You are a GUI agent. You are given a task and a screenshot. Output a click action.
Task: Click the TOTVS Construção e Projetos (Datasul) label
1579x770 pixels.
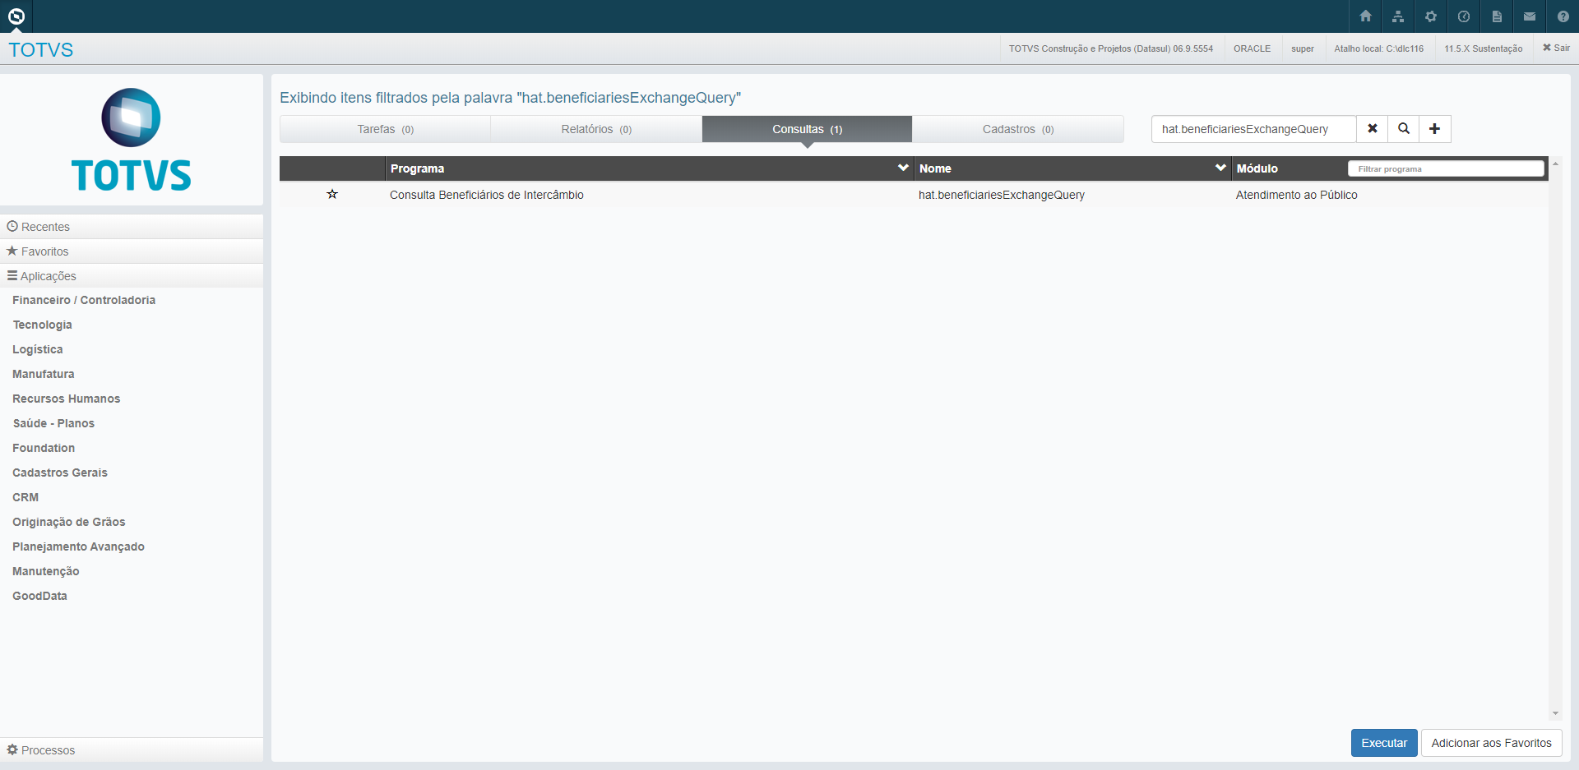coord(1111,48)
